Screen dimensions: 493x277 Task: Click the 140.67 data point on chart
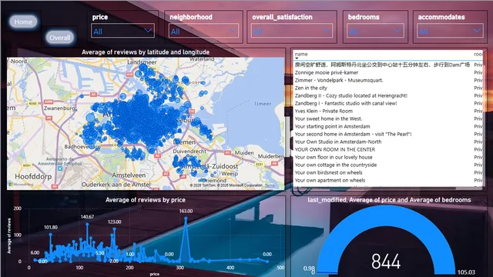[87, 224]
